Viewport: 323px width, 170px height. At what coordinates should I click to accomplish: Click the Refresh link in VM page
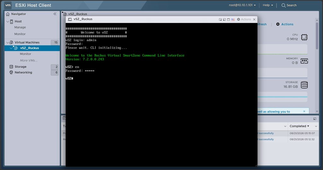[x=262, y=24]
